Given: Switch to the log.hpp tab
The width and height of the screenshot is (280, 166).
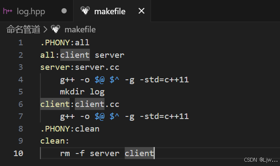Looking at the screenshot, I should pos(37,11).
